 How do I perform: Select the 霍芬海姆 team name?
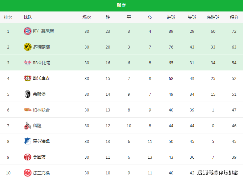point(41,141)
